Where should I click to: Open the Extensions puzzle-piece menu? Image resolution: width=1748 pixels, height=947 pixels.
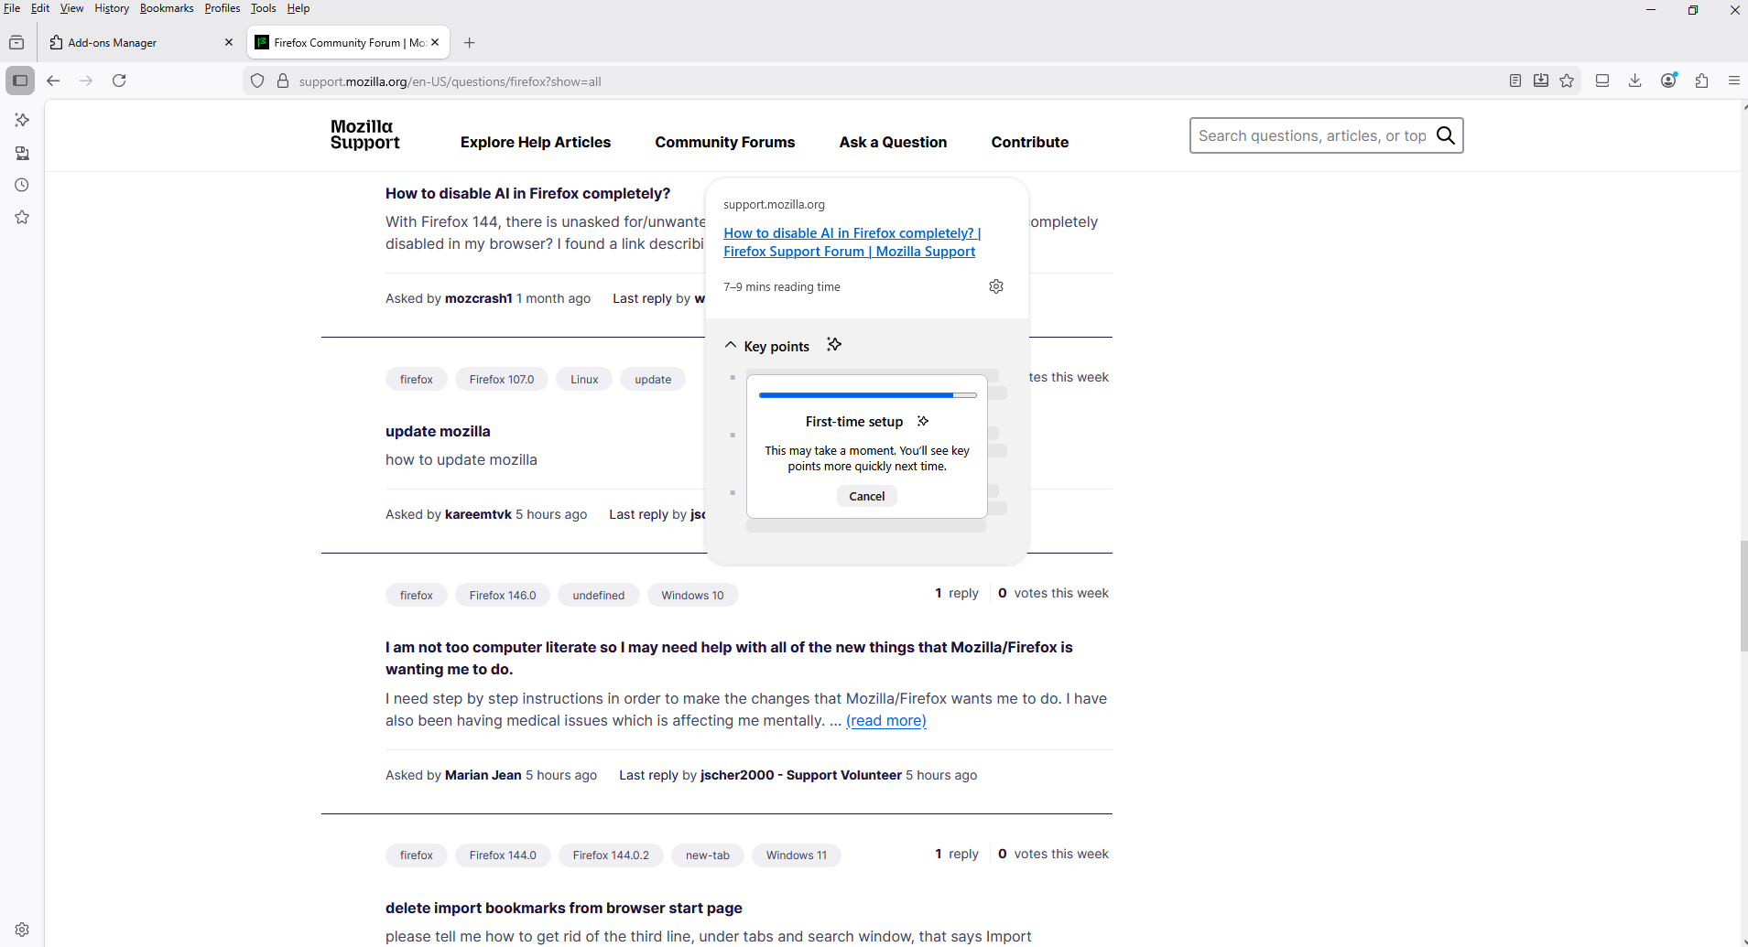1702,81
